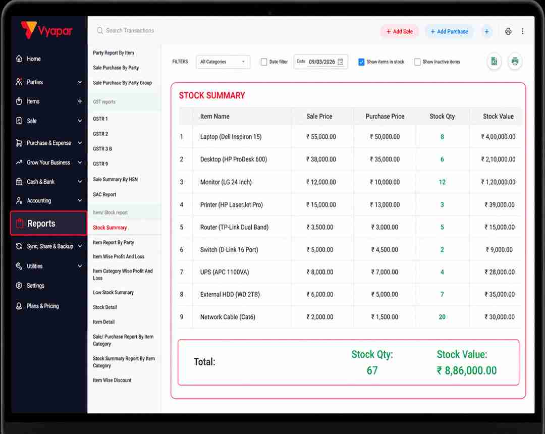Click Laptop (Dell Inspiron 15) row
545x434 pixels.
tap(350, 137)
